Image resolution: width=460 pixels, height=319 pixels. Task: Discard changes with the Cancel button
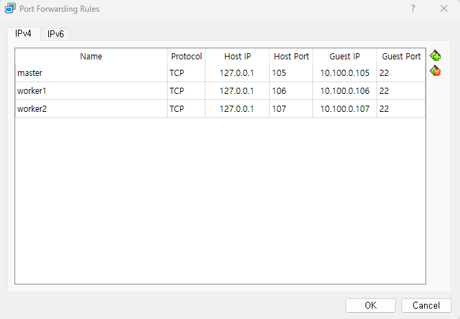point(426,305)
